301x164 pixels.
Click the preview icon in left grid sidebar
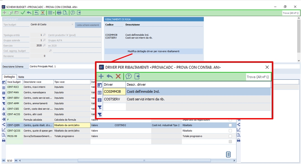4,135
